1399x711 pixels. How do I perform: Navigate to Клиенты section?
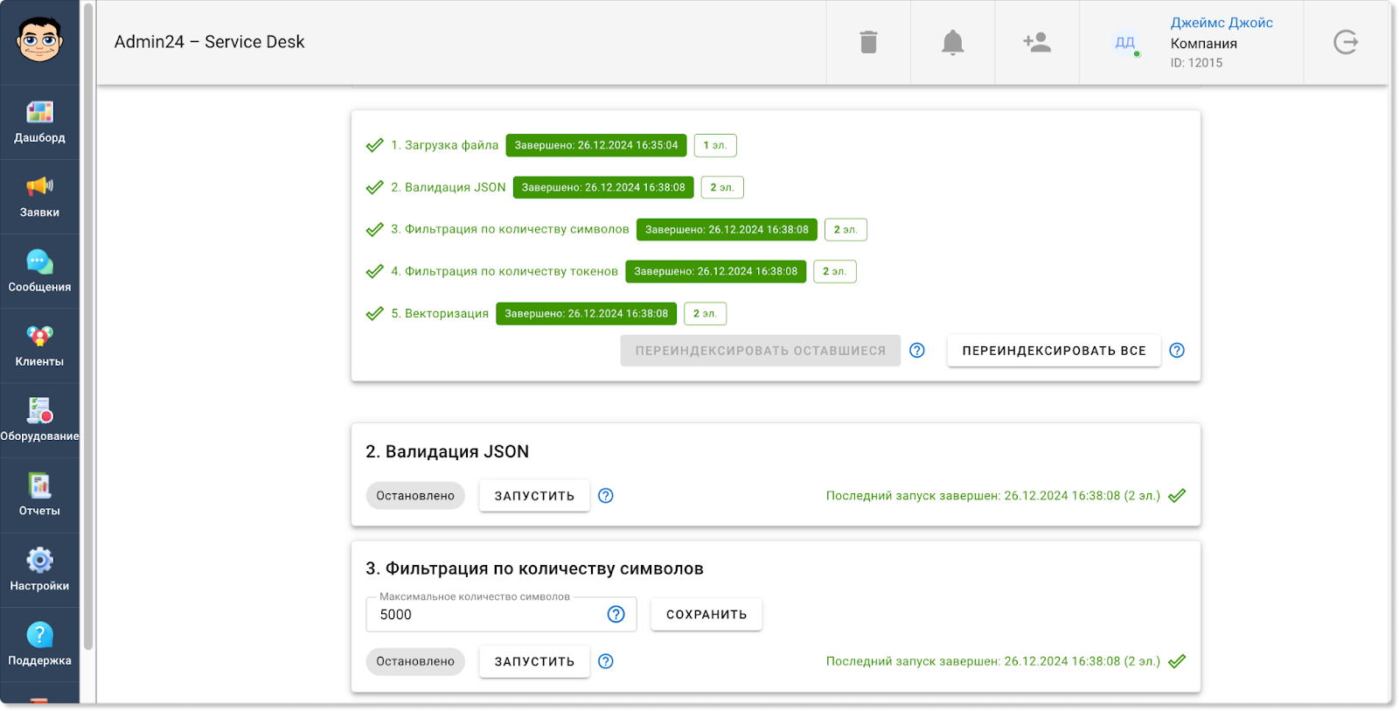pyautogui.click(x=39, y=346)
